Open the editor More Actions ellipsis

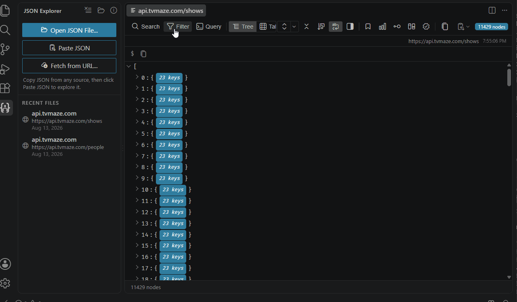pos(504,10)
